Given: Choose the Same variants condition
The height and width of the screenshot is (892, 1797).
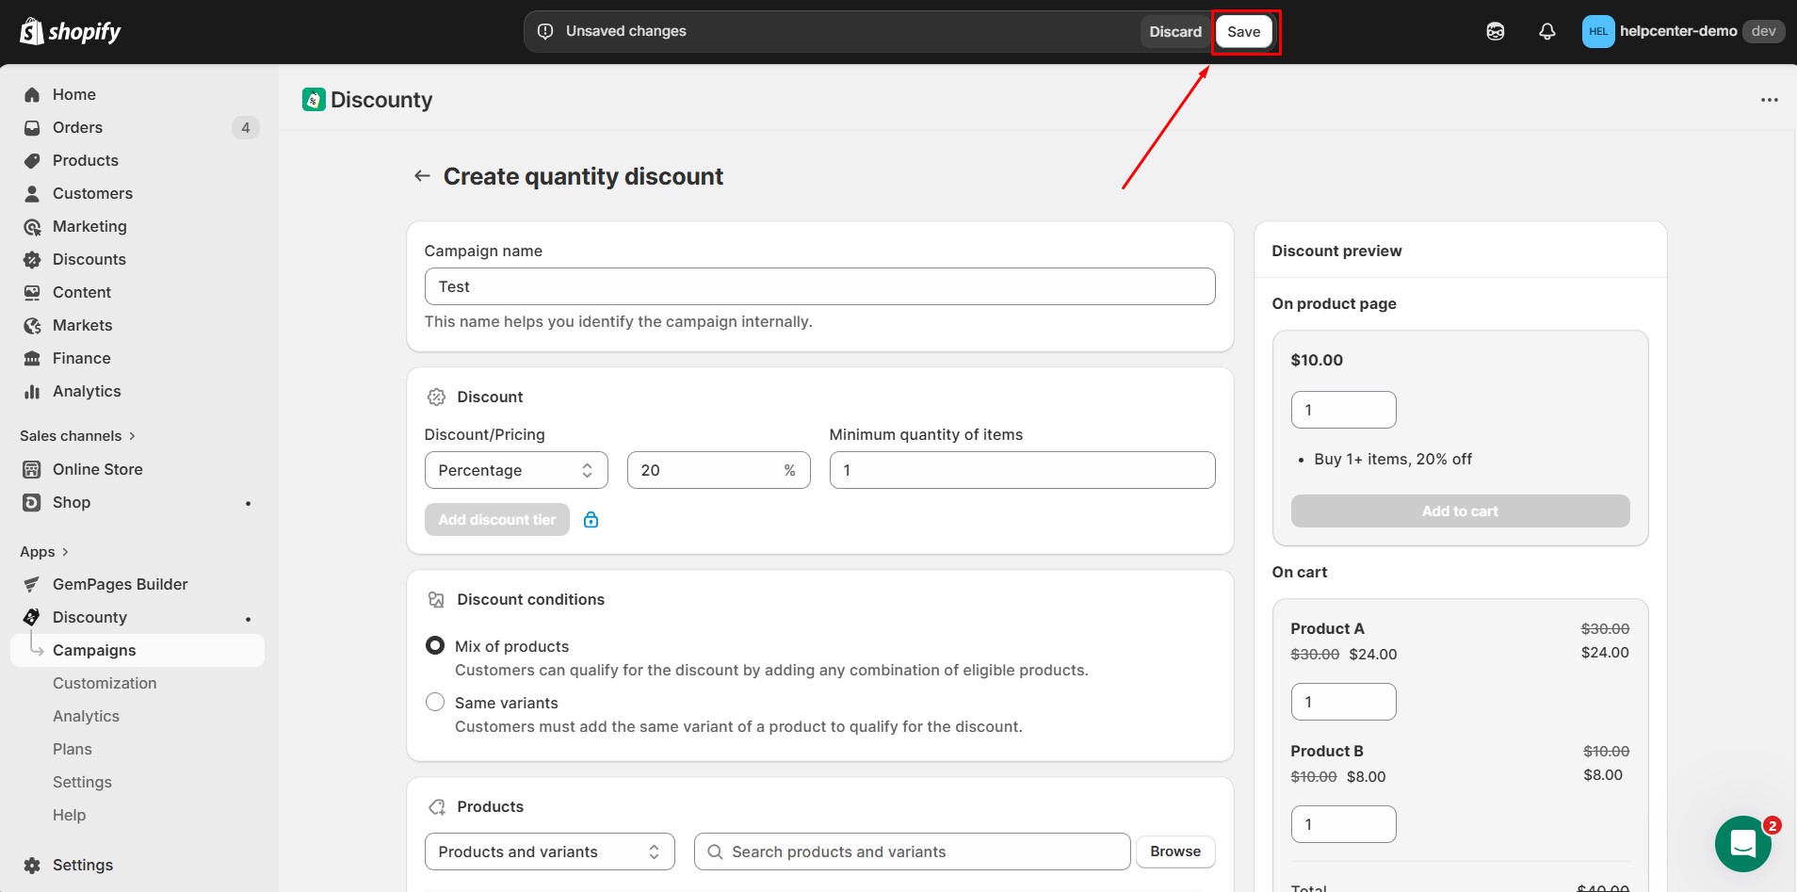Looking at the screenshot, I should point(434,702).
